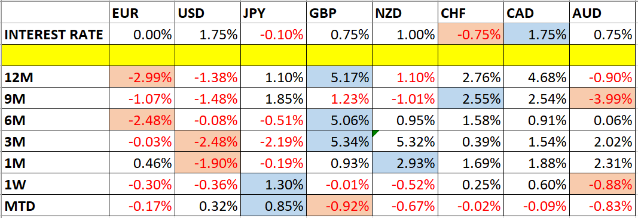
Task: Select the CHF 9M cell showing 2.55%
Action: pyautogui.click(x=471, y=98)
